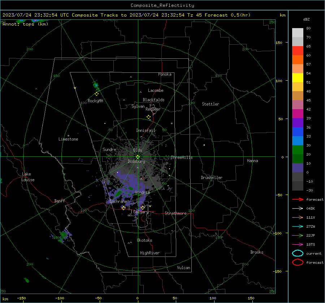Click the Strathmore city label
Viewport: 325px width, 303px height.
tap(175, 213)
